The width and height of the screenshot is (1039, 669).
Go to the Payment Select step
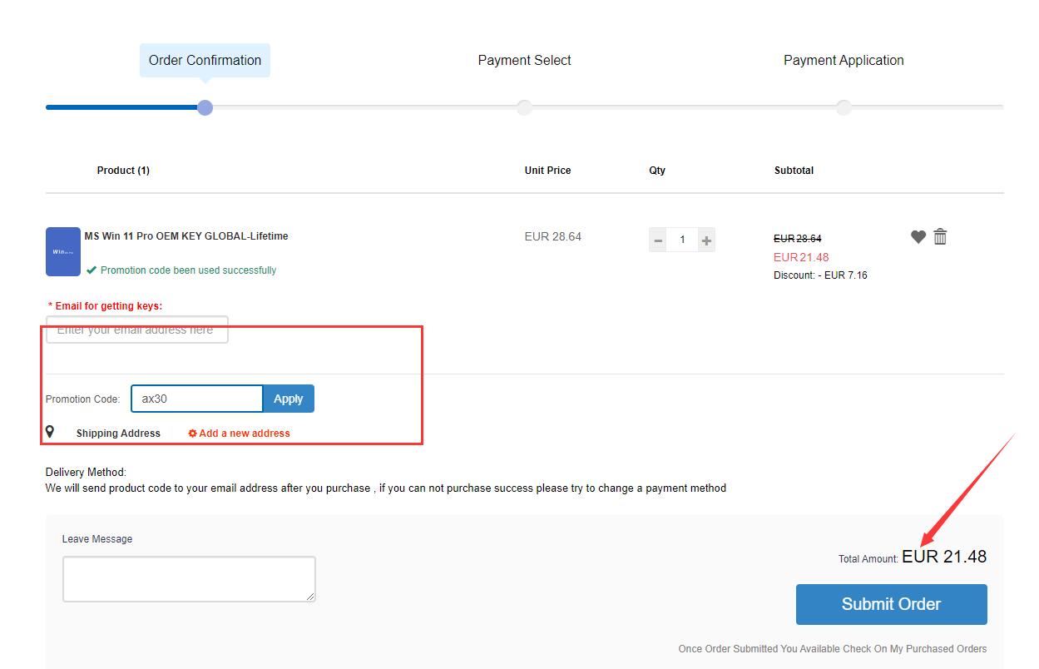pos(524,60)
